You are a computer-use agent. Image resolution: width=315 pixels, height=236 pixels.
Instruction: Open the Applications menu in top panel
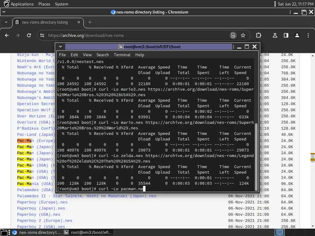pos(22,4)
